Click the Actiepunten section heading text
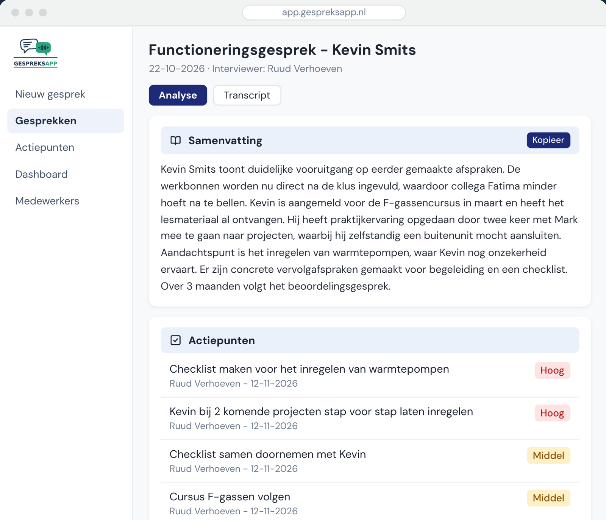Viewport: 606px width, 520px height. pos(222,340)
